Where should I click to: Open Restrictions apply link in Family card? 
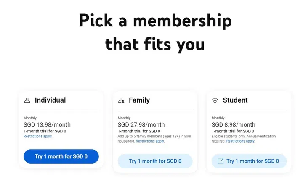[150, 141]
